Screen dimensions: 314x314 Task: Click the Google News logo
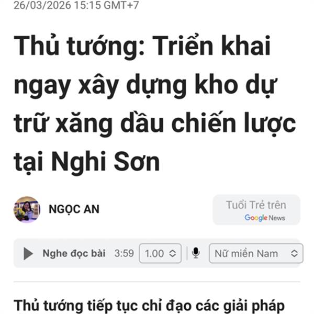click(264, 218)
